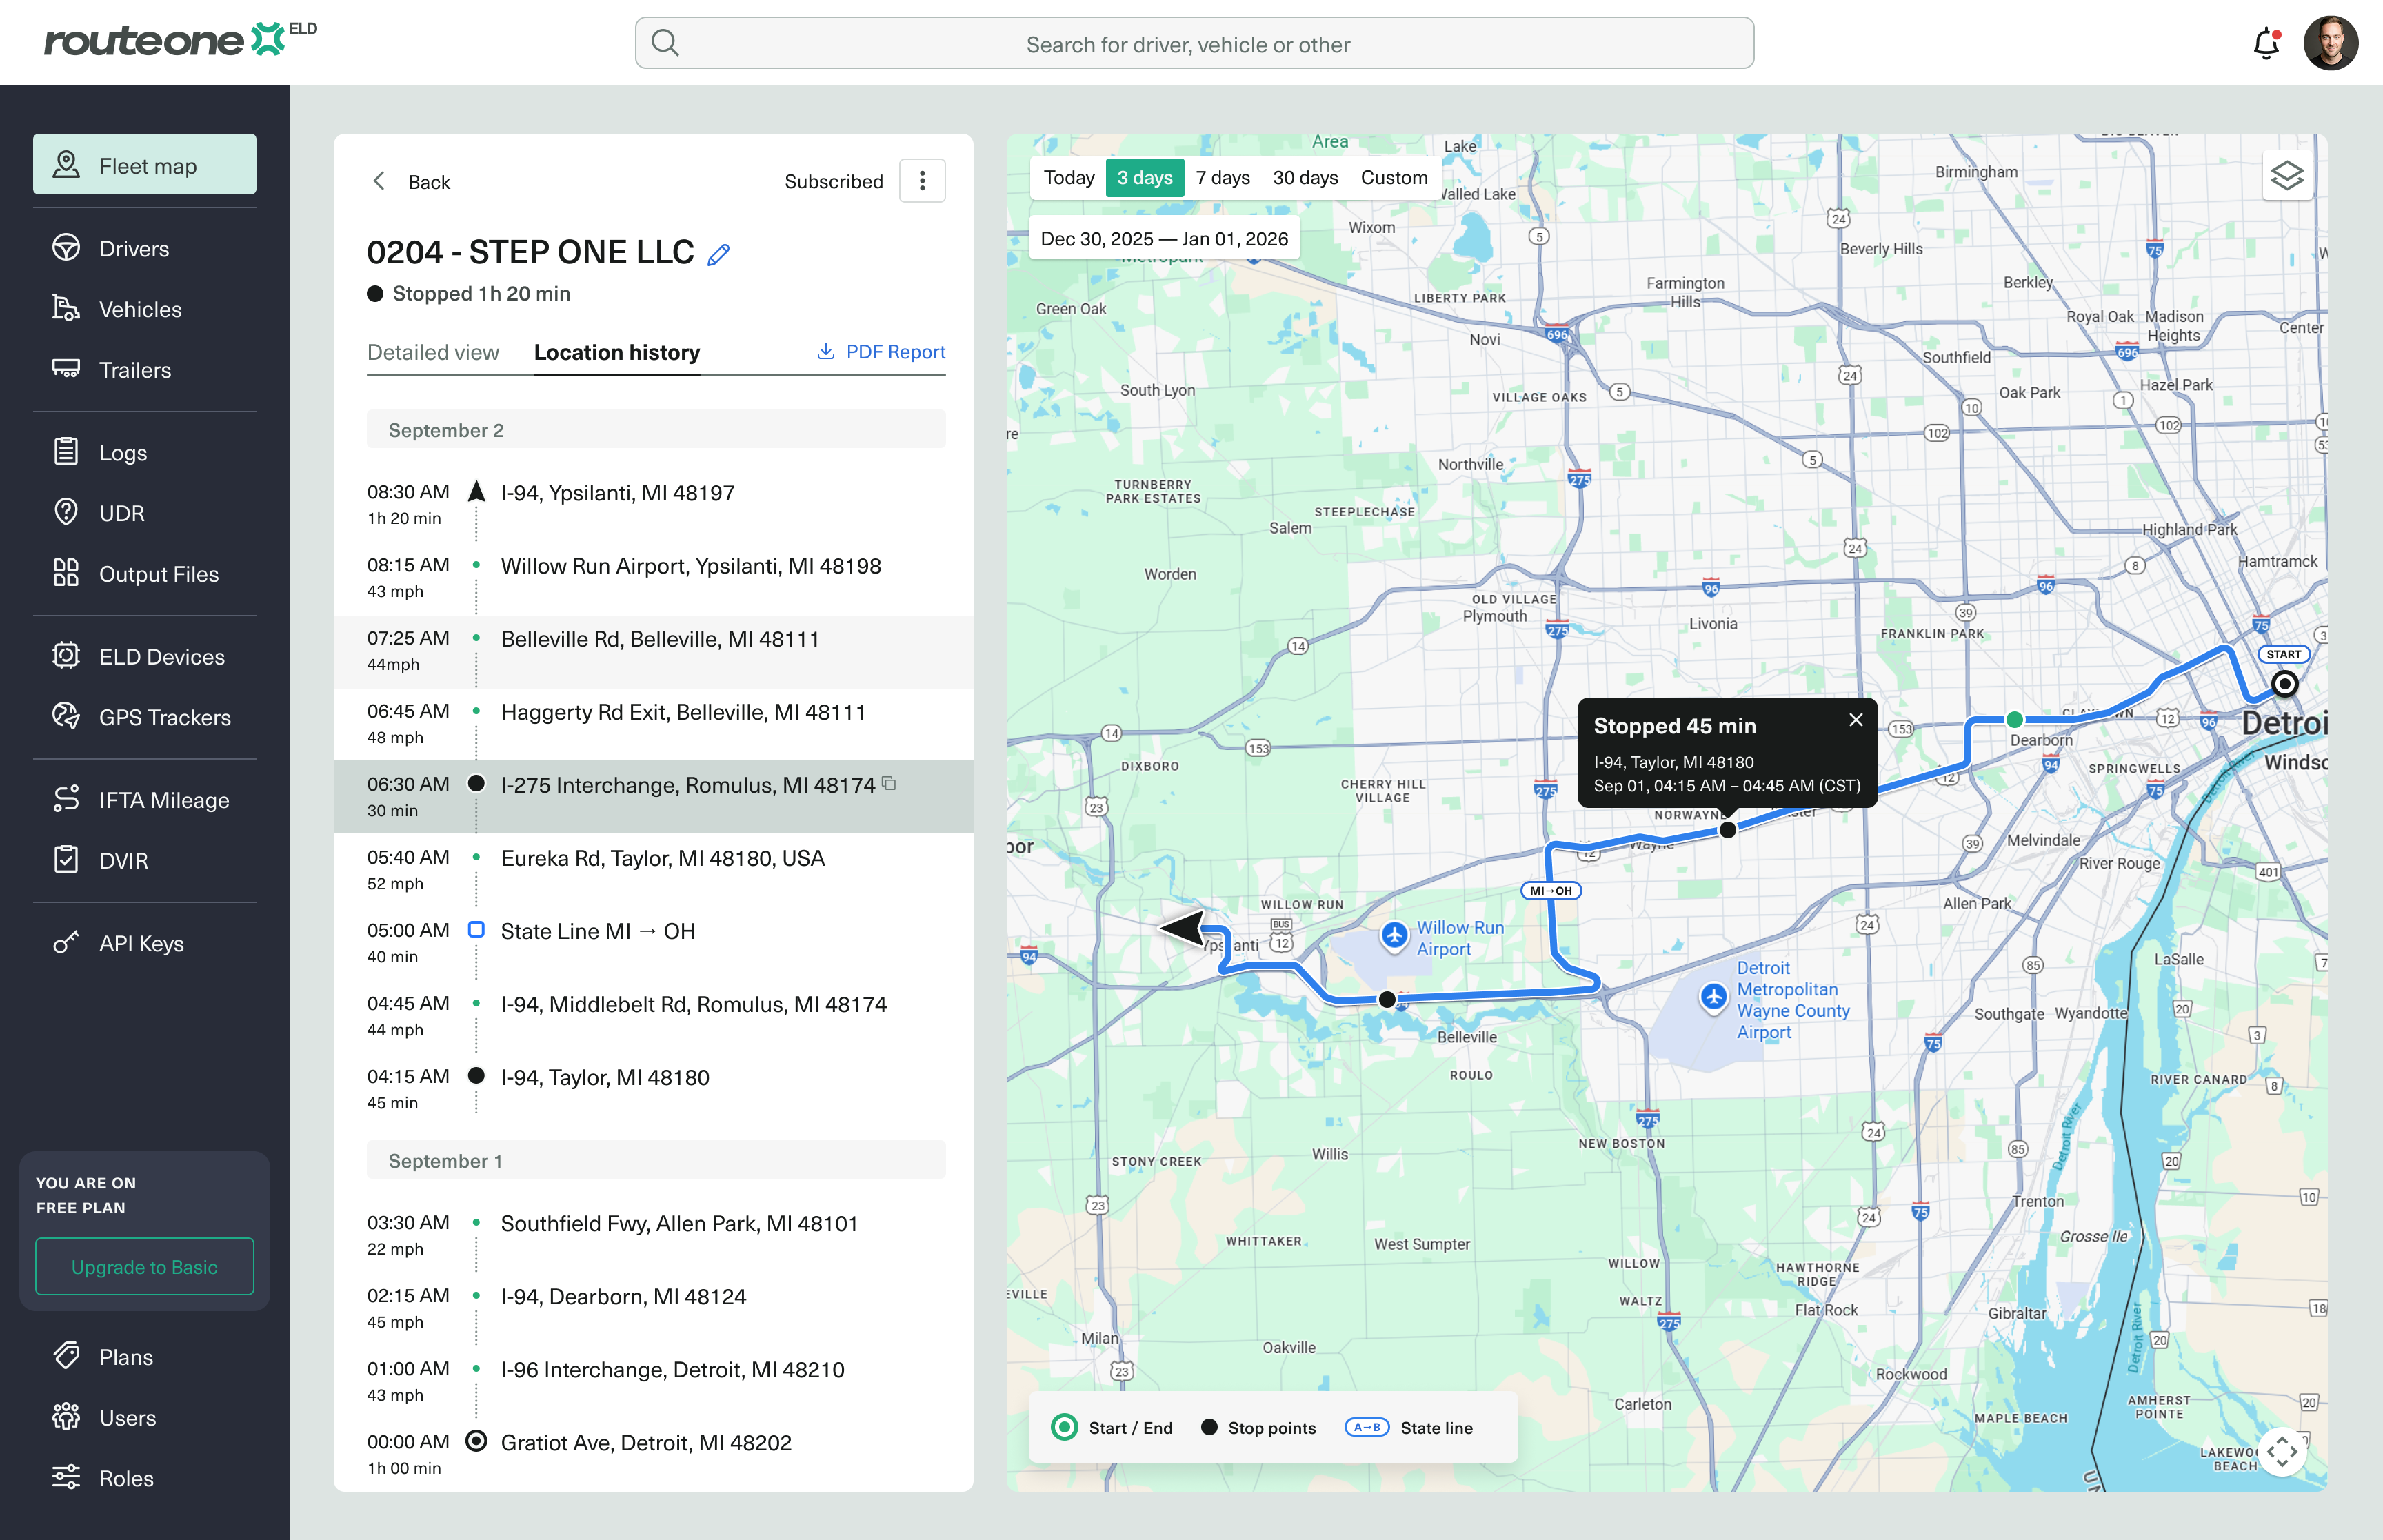This screenshot has height=1540, width=2383.
Task: Edit the vehicle name with pencil icon
Action: pyautogui.click(x=718, y=254)
